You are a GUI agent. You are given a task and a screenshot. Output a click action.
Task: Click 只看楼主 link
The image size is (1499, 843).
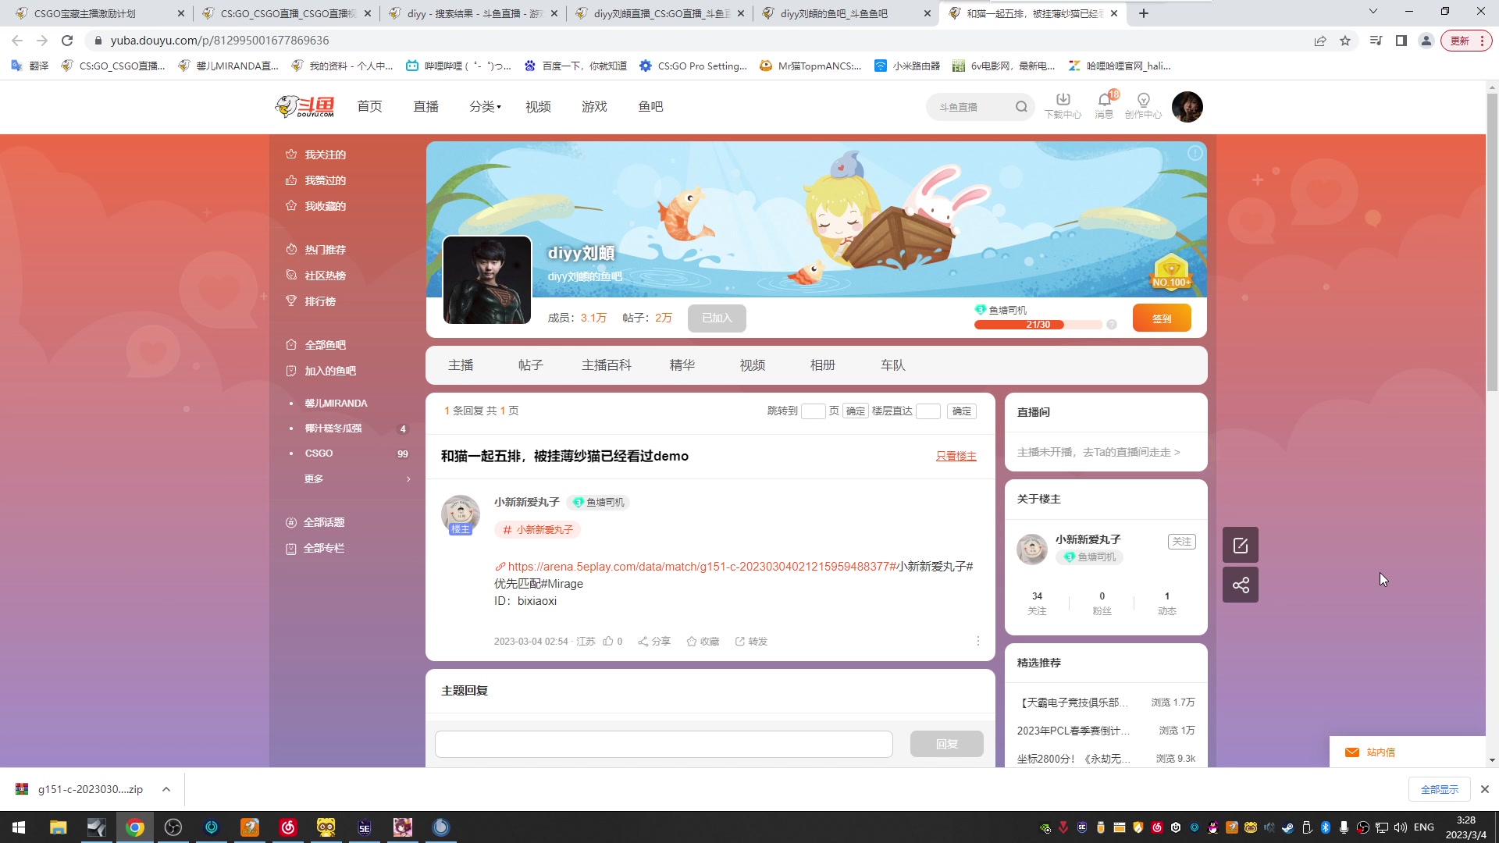(956, 457)
